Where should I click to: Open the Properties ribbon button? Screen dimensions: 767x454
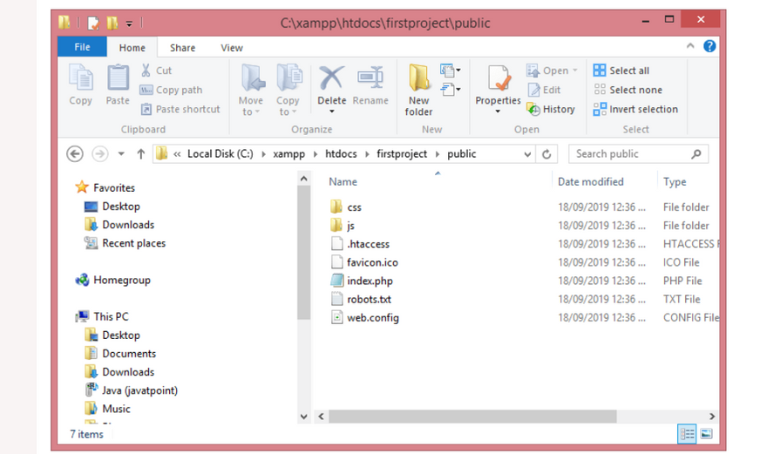pos(498,90)
